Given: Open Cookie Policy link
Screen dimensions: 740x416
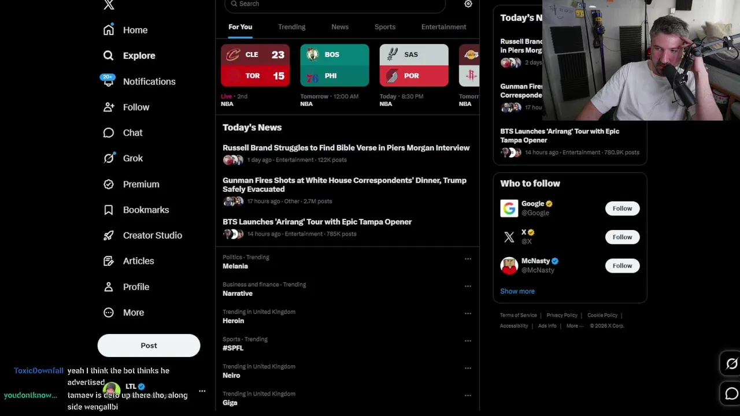Looking at the screenshot, I should click(602, 315).
